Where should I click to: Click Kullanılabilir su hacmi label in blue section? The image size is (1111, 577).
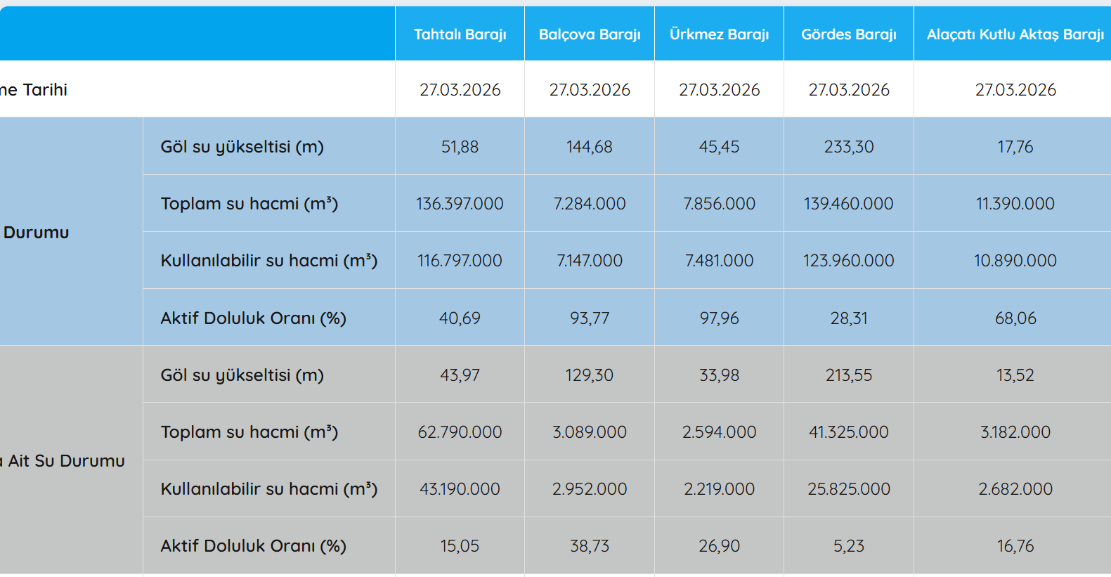tap(269, 261)
